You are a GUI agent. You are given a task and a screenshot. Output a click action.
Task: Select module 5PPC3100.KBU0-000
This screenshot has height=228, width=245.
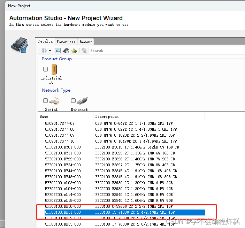point(63,207)
